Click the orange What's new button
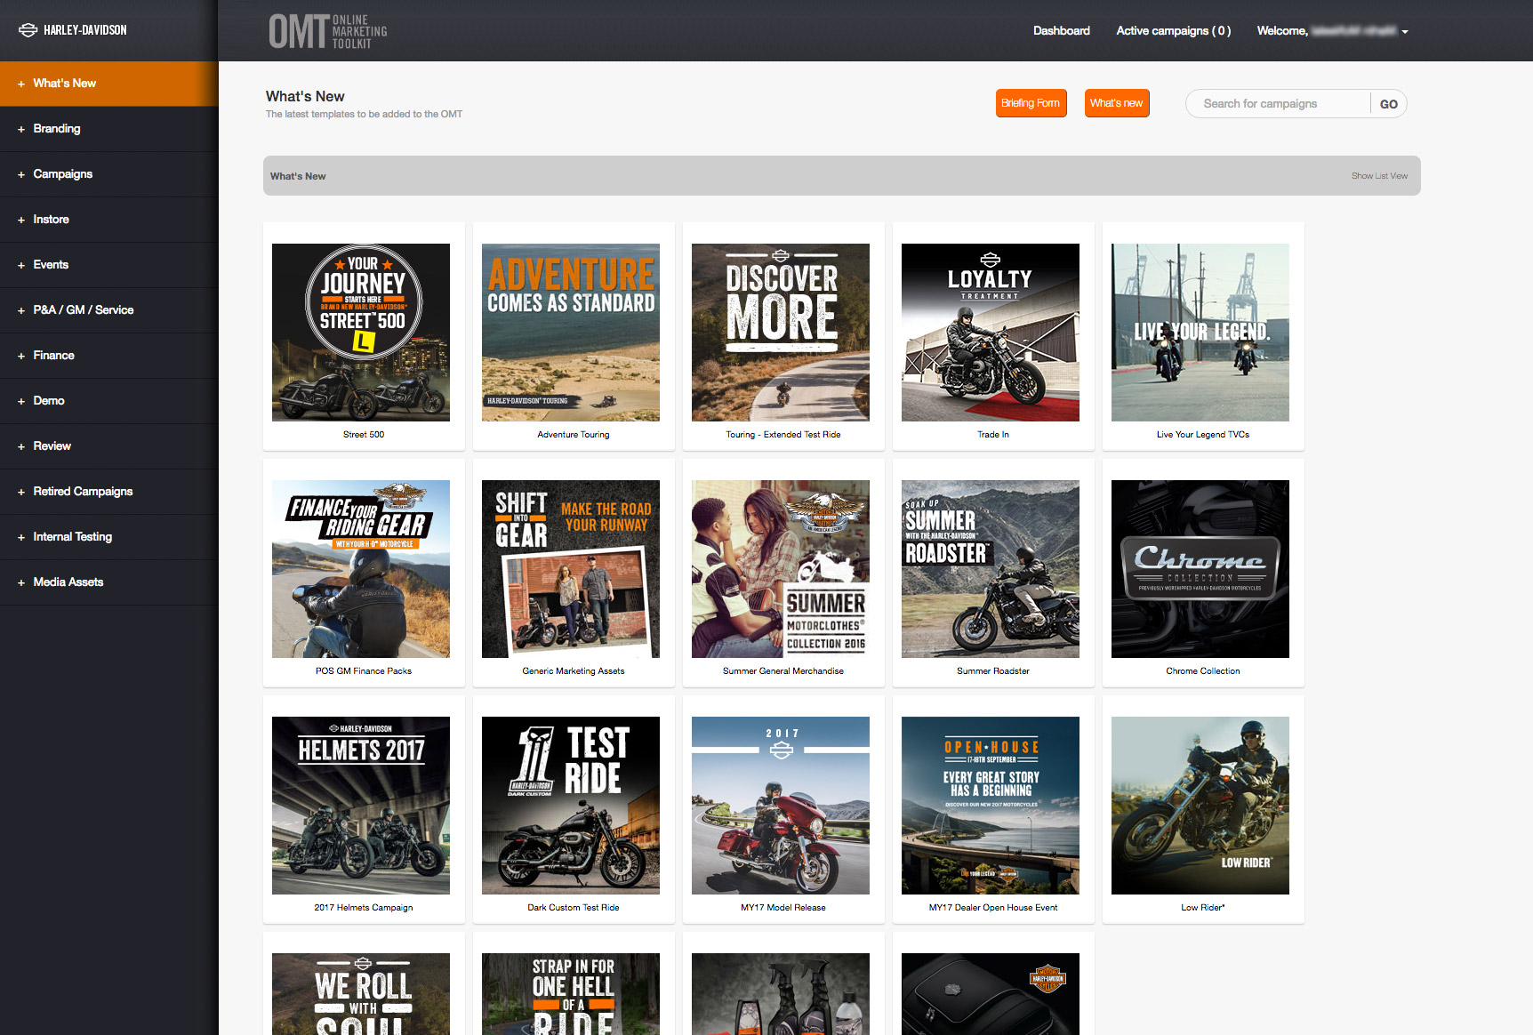 pyautogui.click(x=1117, y=103)
